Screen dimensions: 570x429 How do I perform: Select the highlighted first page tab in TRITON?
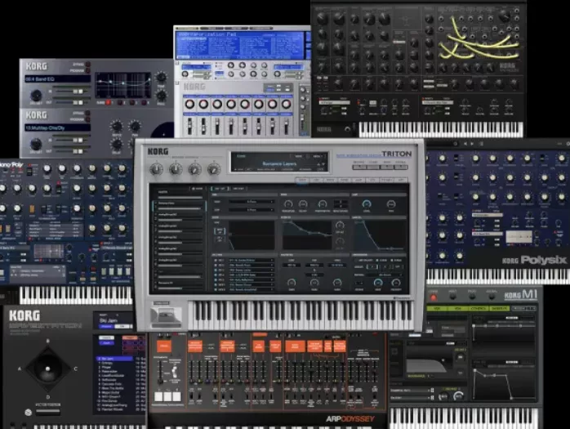[x=302, y=180]
